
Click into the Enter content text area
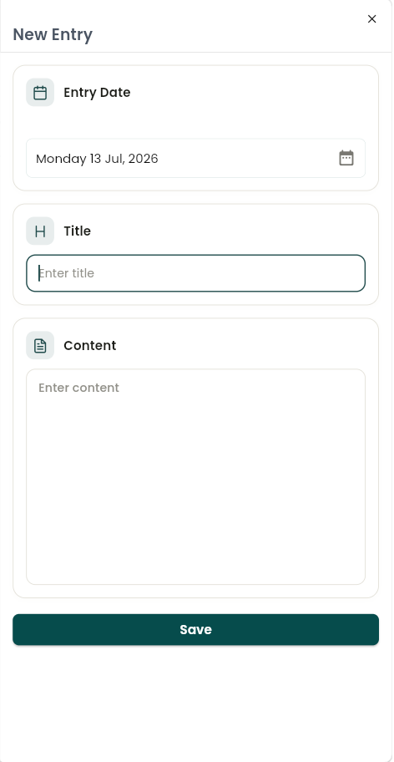tap(195, 477)
